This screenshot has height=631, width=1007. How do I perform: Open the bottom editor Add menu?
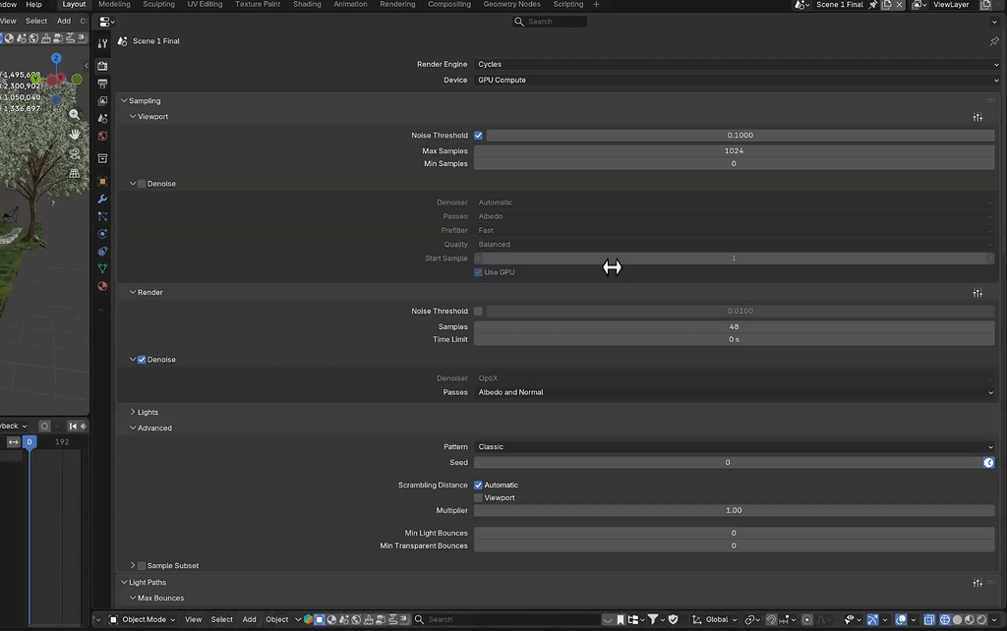(x=249, y=620)
